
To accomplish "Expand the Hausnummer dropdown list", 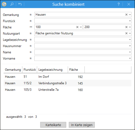I will point(130,46).
